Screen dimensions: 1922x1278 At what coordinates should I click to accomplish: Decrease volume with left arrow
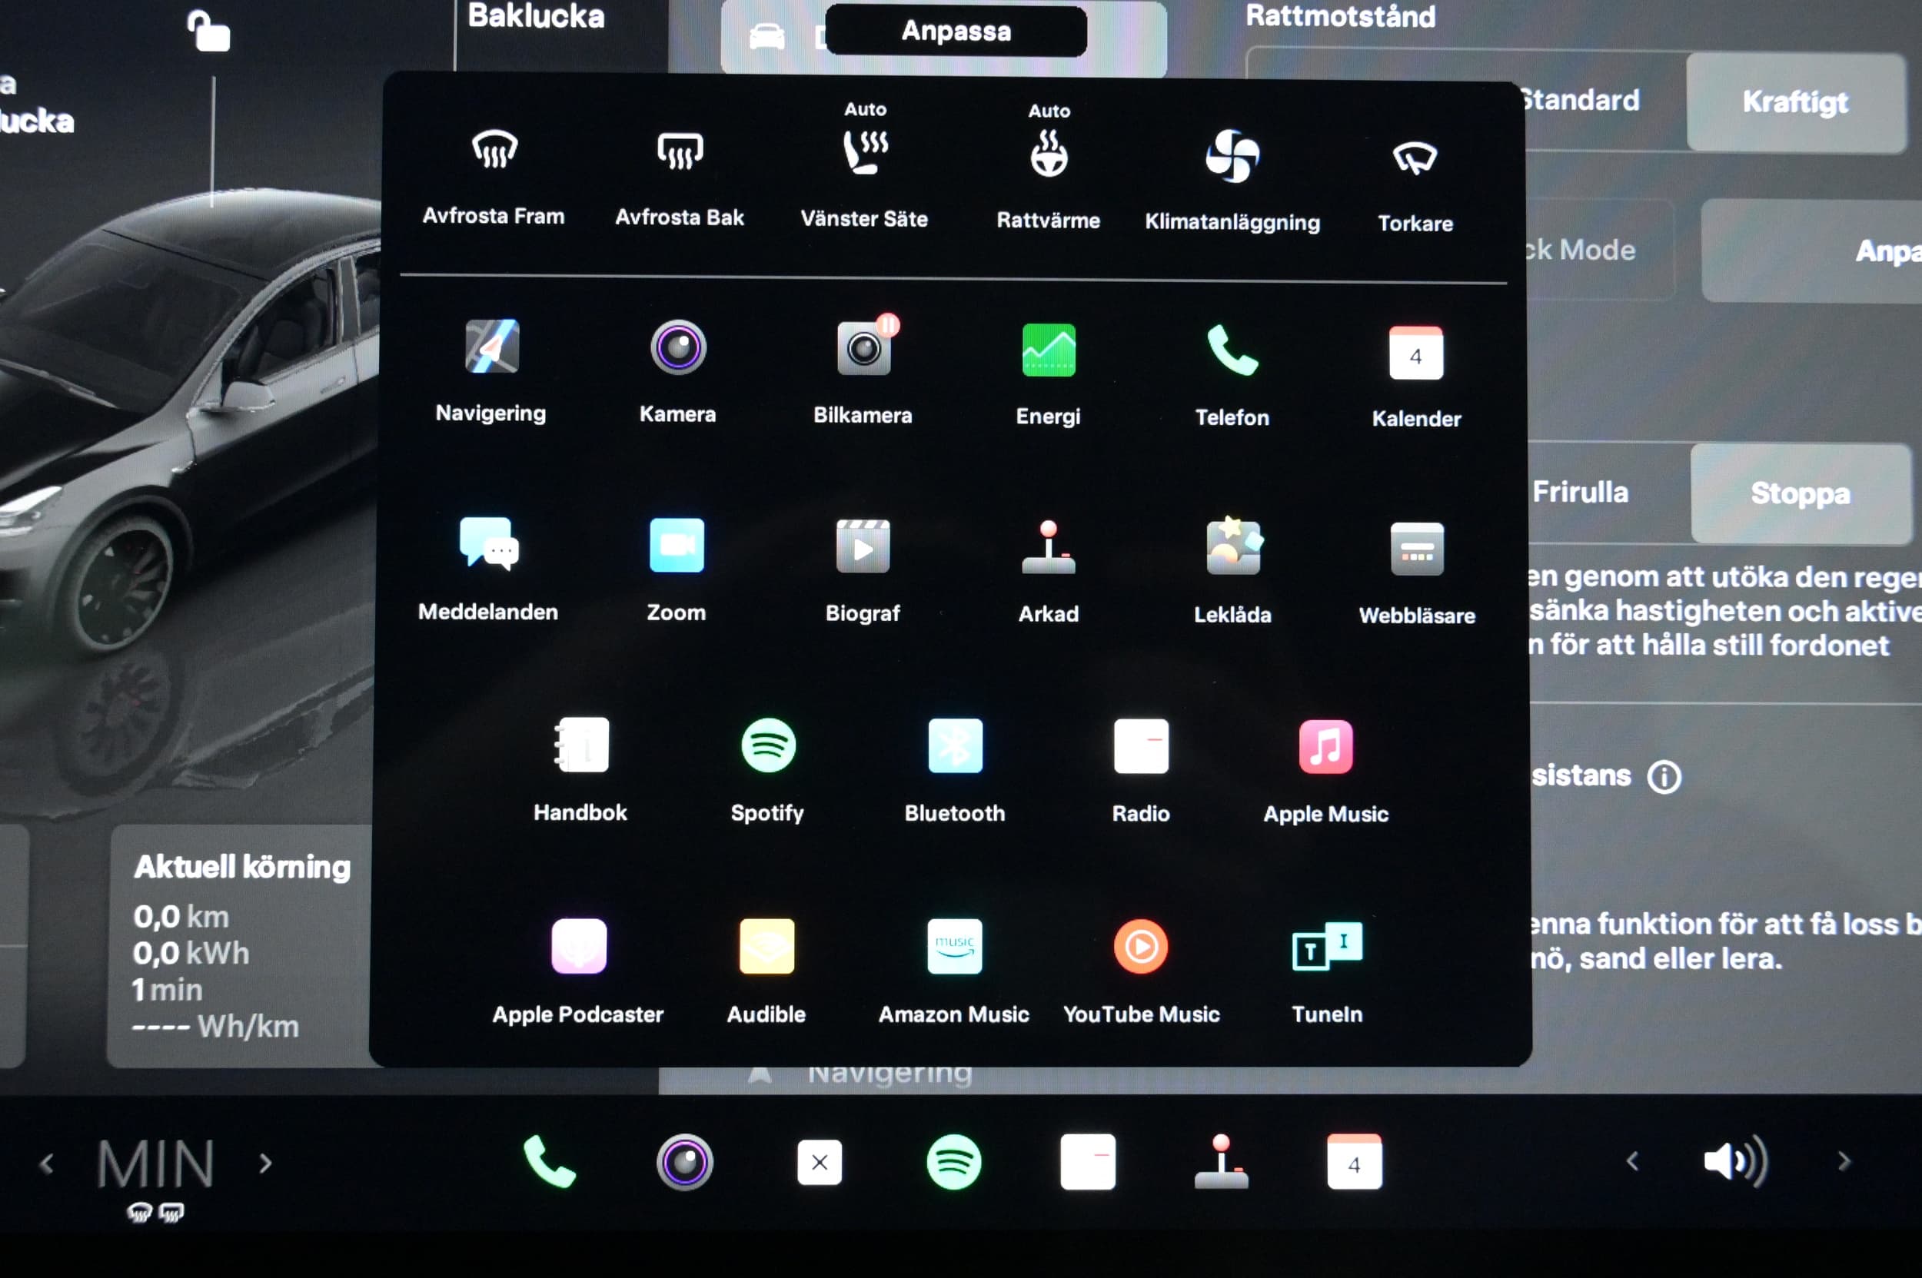tap(1631, 1160)
